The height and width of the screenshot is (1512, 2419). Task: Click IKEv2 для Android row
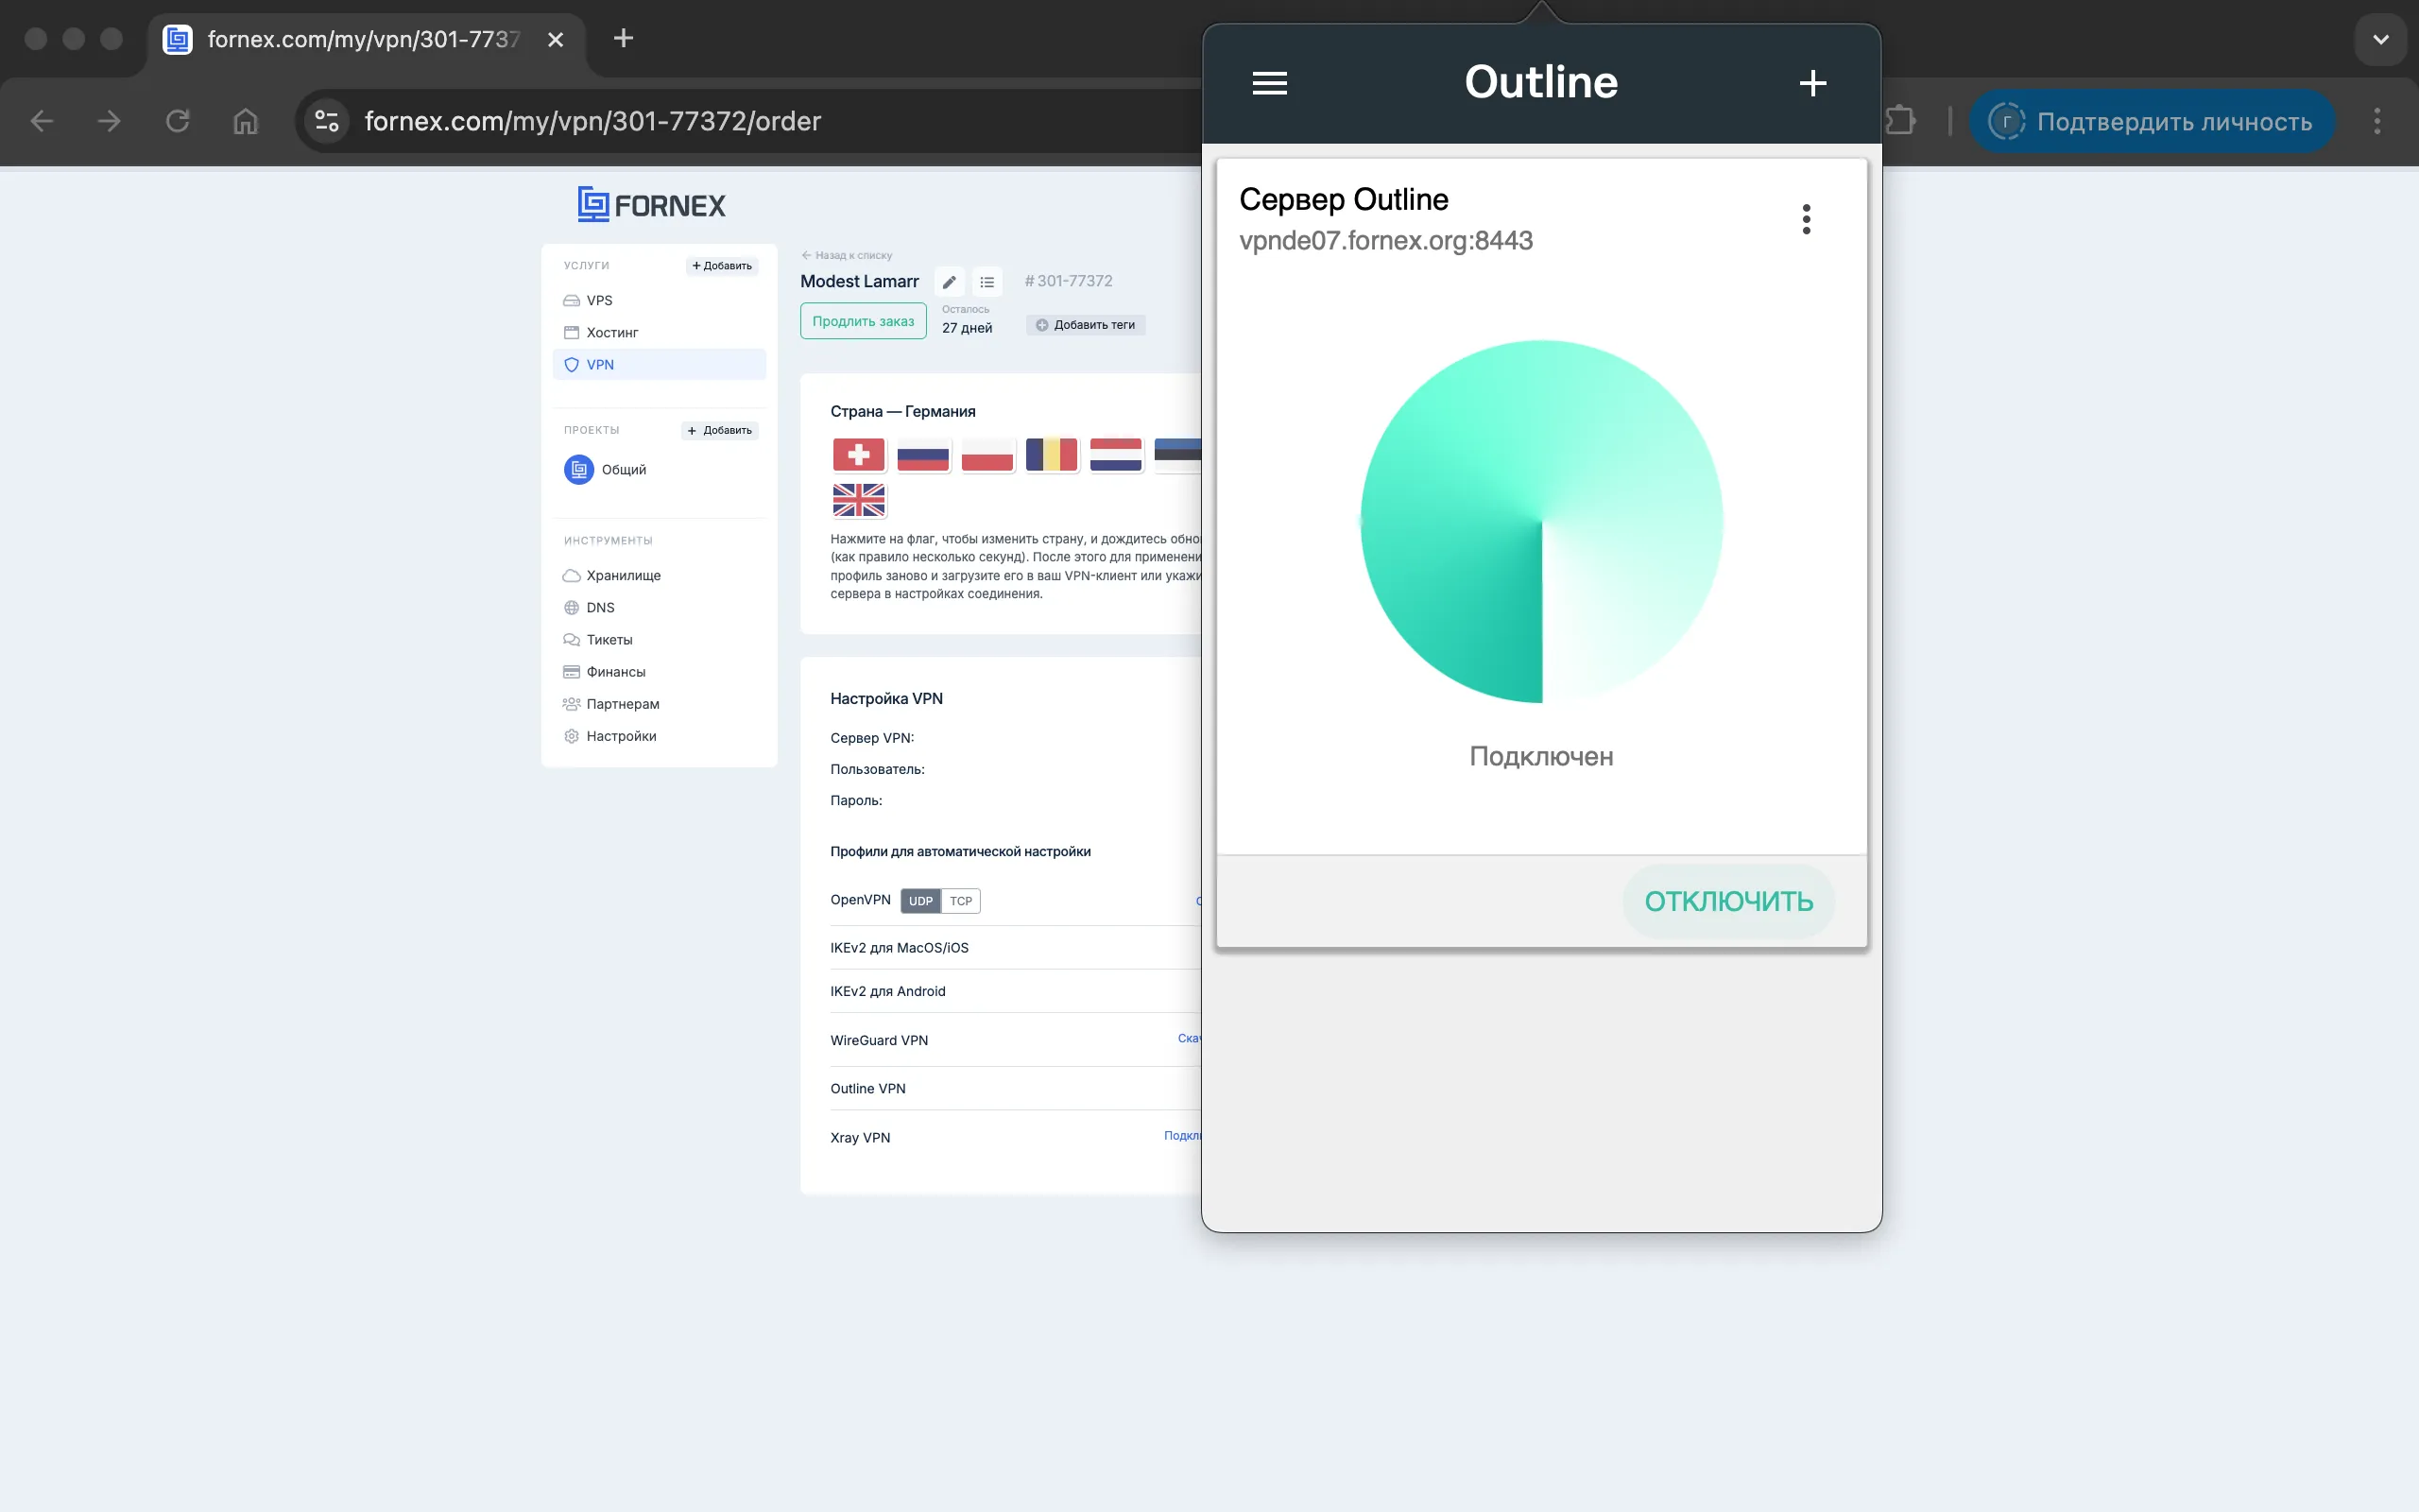pos(887,991)
